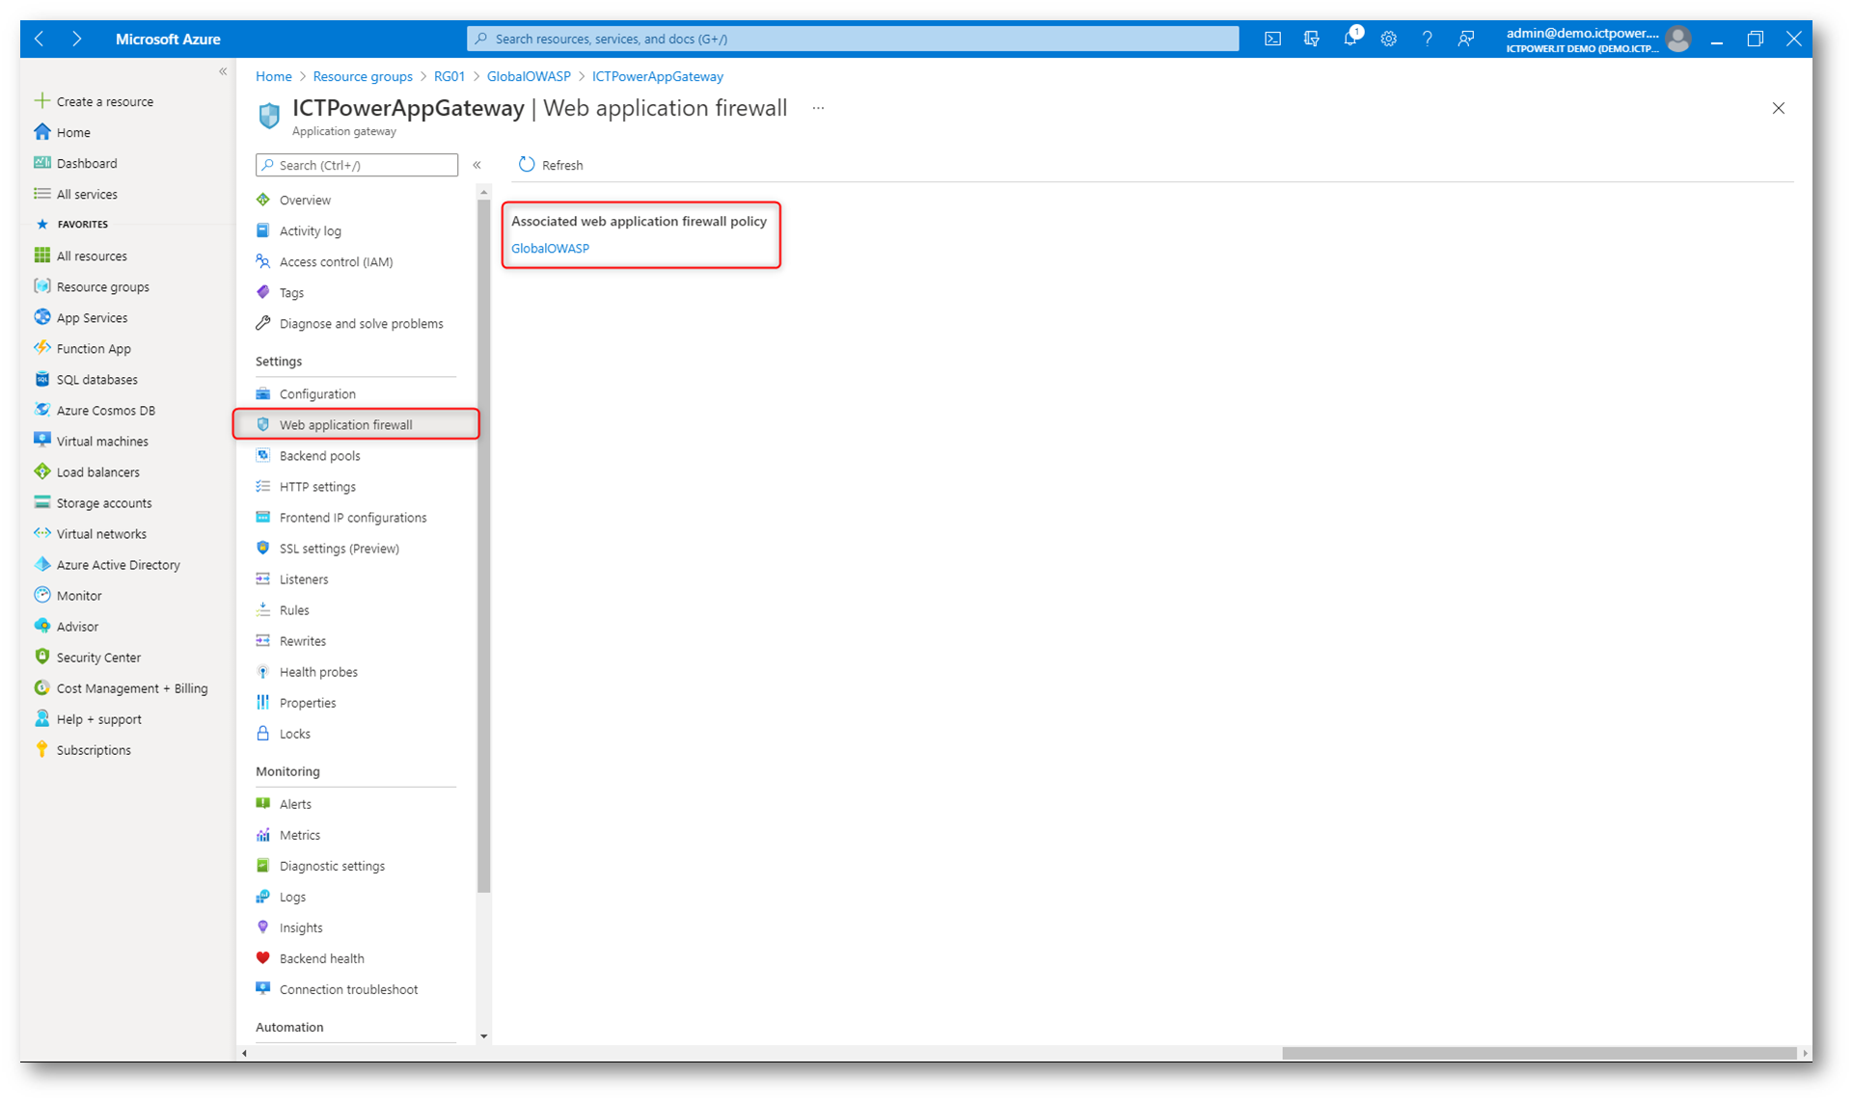Click the Resource groups sidebar icon
The height and width of the screenshot is (1103, 1853).
tap(41, 285)
